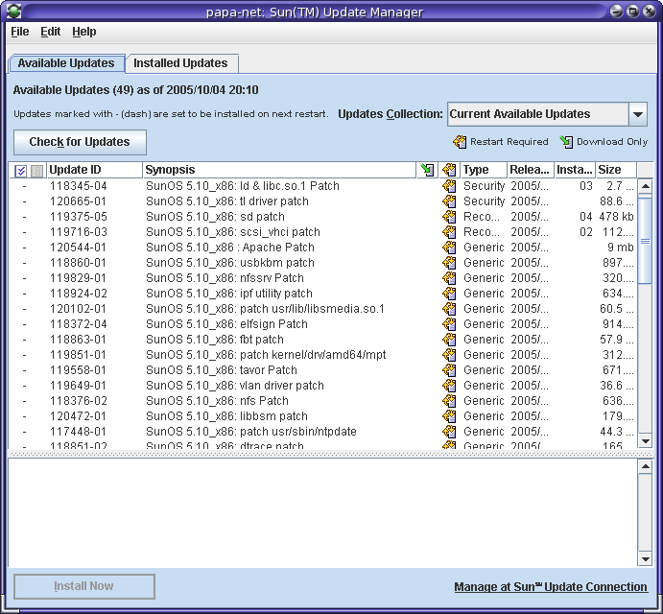Click updates list scroll down arrow

coord(645,441)
